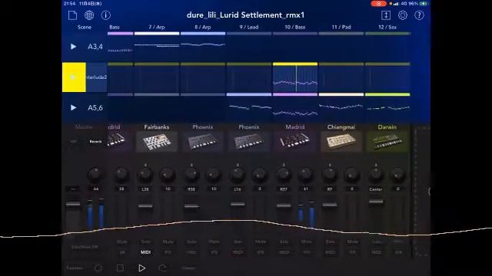Select the 11 / Pad clip in scene A5,6

(341, 107)
